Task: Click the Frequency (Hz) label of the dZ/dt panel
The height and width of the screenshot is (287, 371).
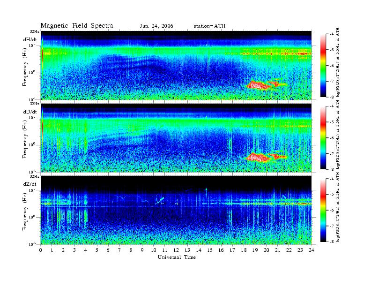Action: (25, 211)
